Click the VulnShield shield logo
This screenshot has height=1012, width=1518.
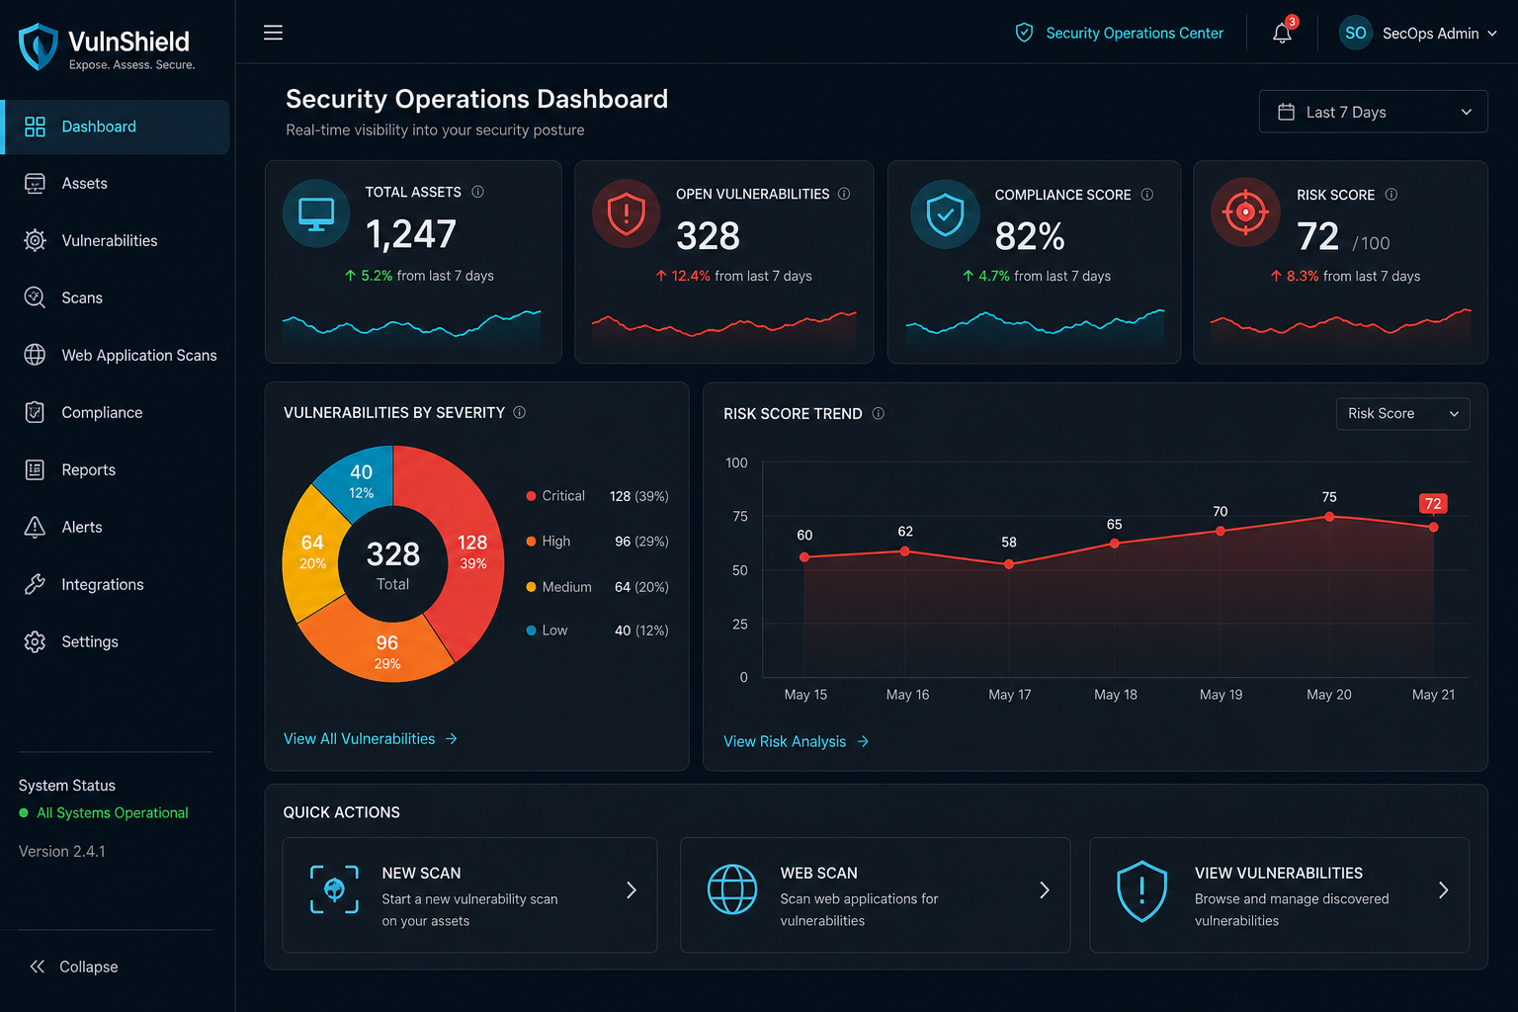point(39,46)
